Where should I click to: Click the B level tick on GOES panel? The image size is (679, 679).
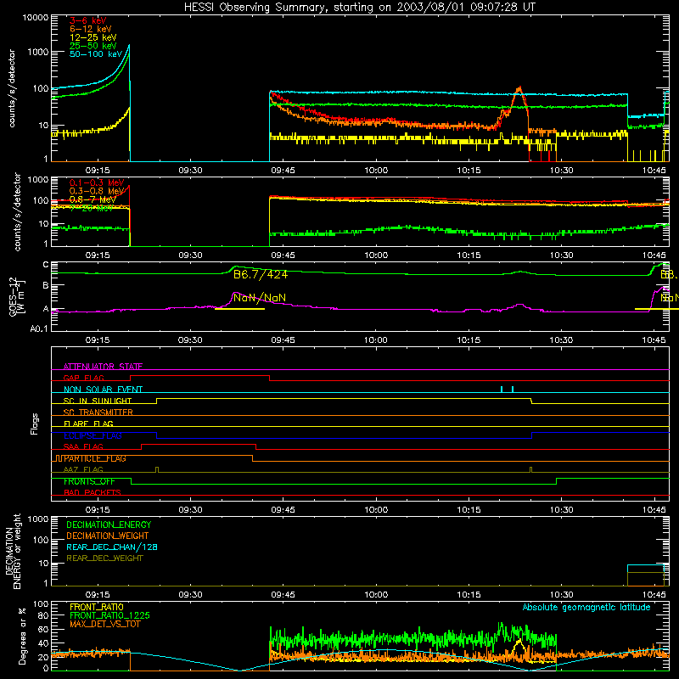pyautogui.click(x=46, y=286)
